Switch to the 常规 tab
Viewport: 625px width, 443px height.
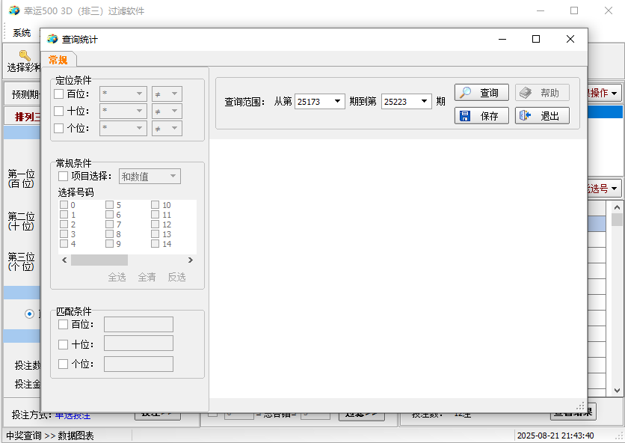point(58,60)
